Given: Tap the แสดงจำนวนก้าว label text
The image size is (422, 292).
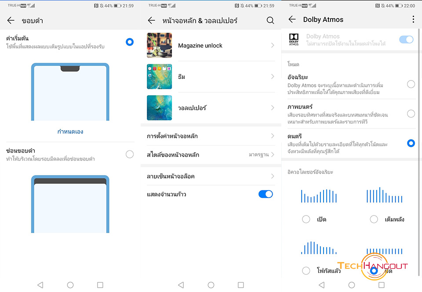Looking at the screenshot, I should [166, 194].
